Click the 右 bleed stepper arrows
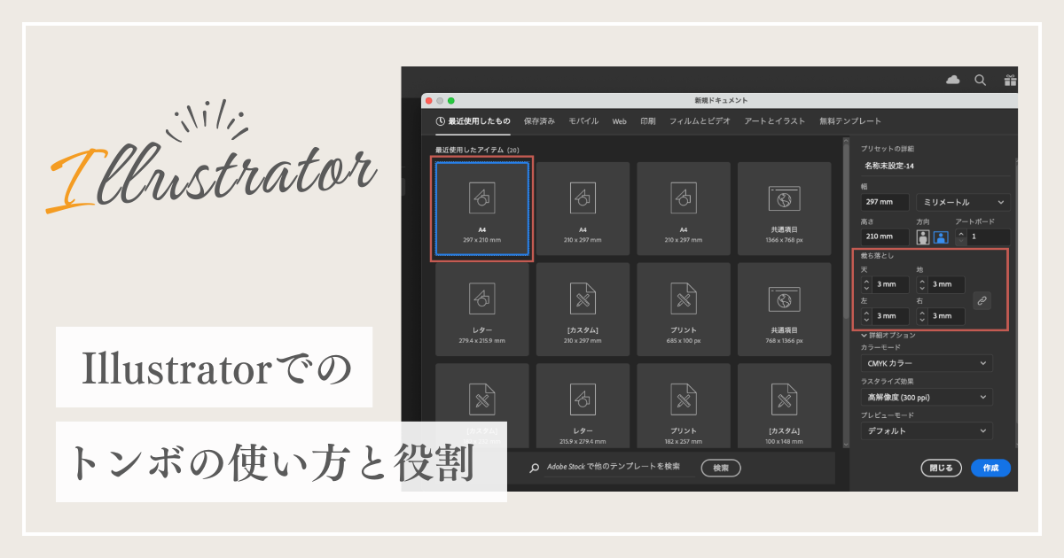This screenshot has width=1064, height=558. [922, 316]
